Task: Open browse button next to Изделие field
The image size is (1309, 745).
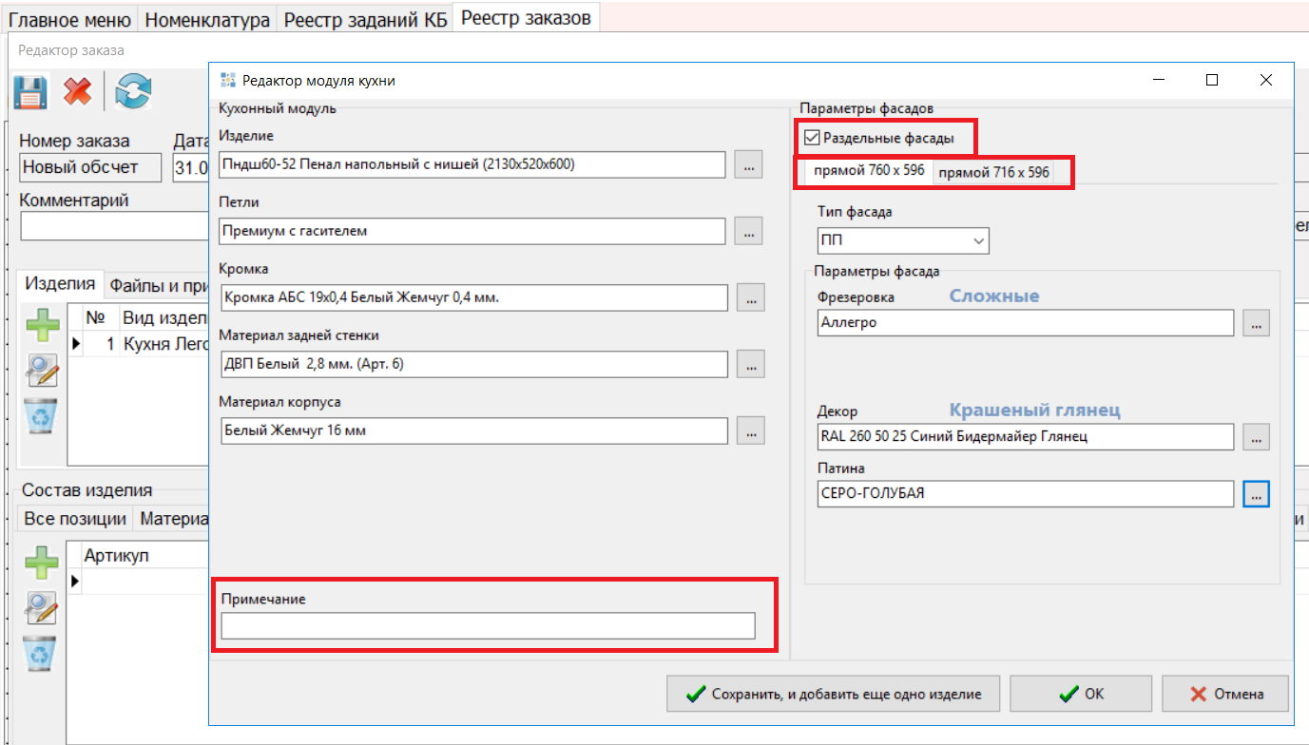Action: pyautogui.click(x=748, y=164)
